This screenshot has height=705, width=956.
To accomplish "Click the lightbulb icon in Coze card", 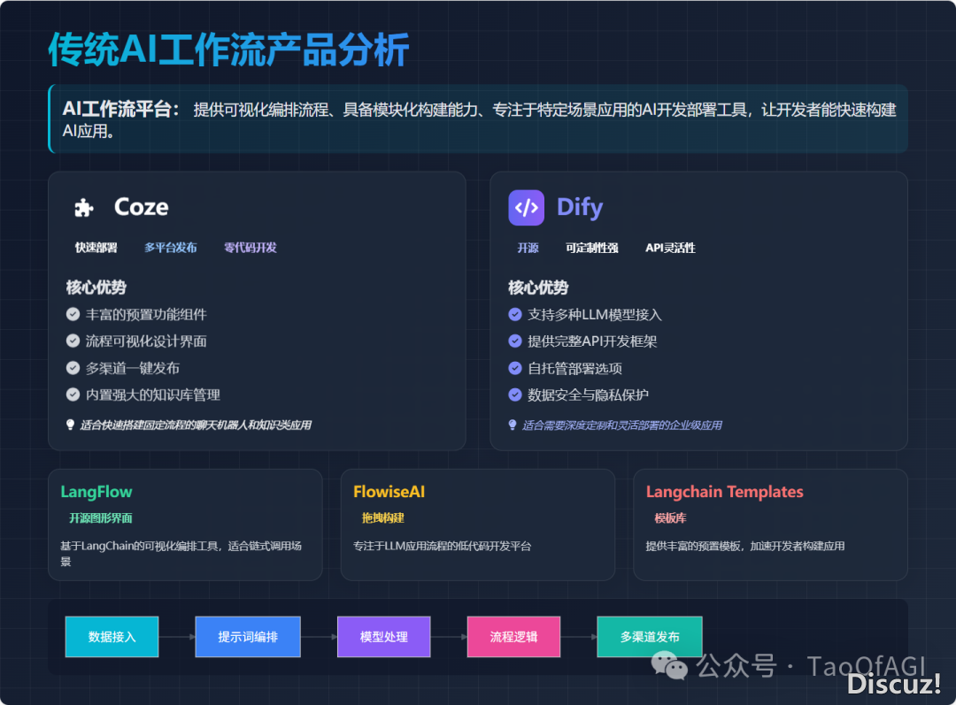I will click(71, 425).
